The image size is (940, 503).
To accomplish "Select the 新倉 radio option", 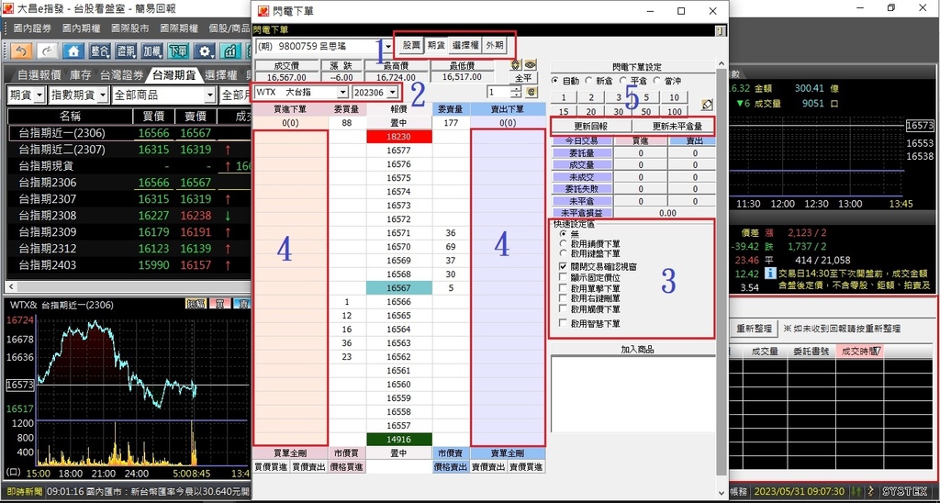I will [x=600, y=81].
